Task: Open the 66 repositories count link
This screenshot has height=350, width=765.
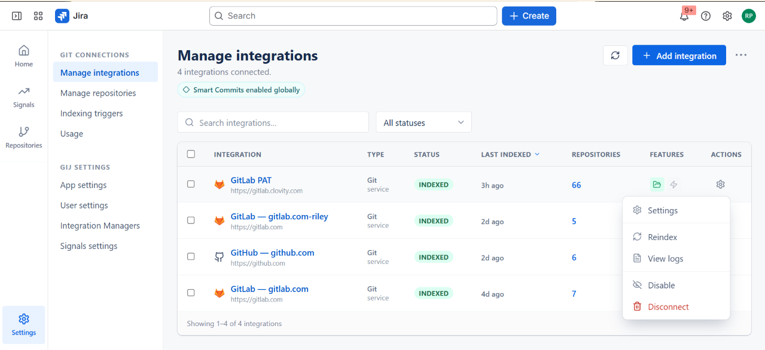Action: pyautogui.click(x=576, y=185)
